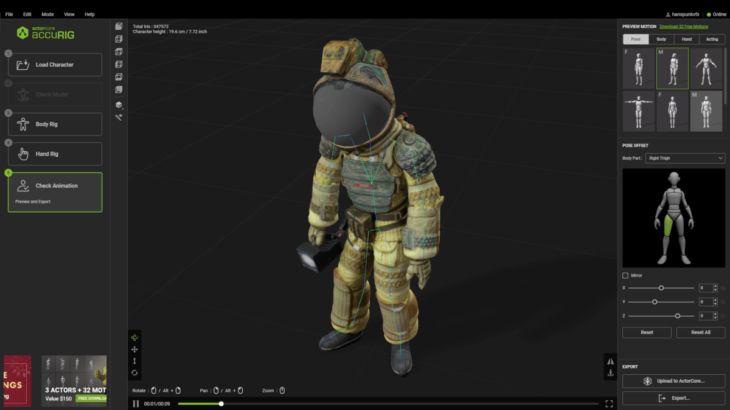Decrease X offset with down stepper arrow
This screenshot has width=730, height=410.
[715, 290]
